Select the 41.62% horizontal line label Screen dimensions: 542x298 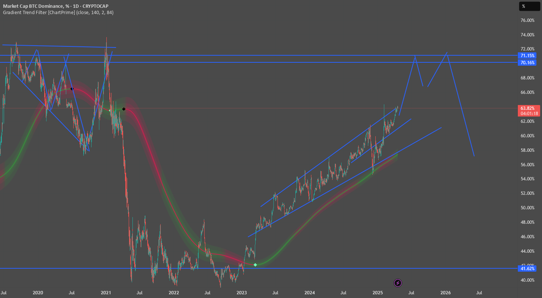pyautogui.click(x=527, y=268)
